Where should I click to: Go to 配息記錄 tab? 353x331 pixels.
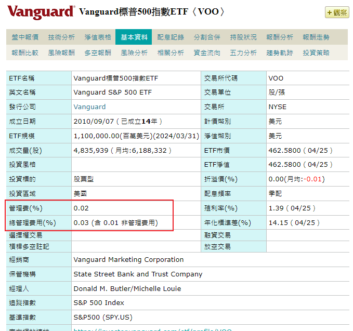coord(171,37)
